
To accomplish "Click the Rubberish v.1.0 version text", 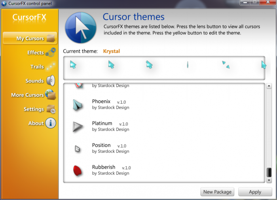I will 127,168.
